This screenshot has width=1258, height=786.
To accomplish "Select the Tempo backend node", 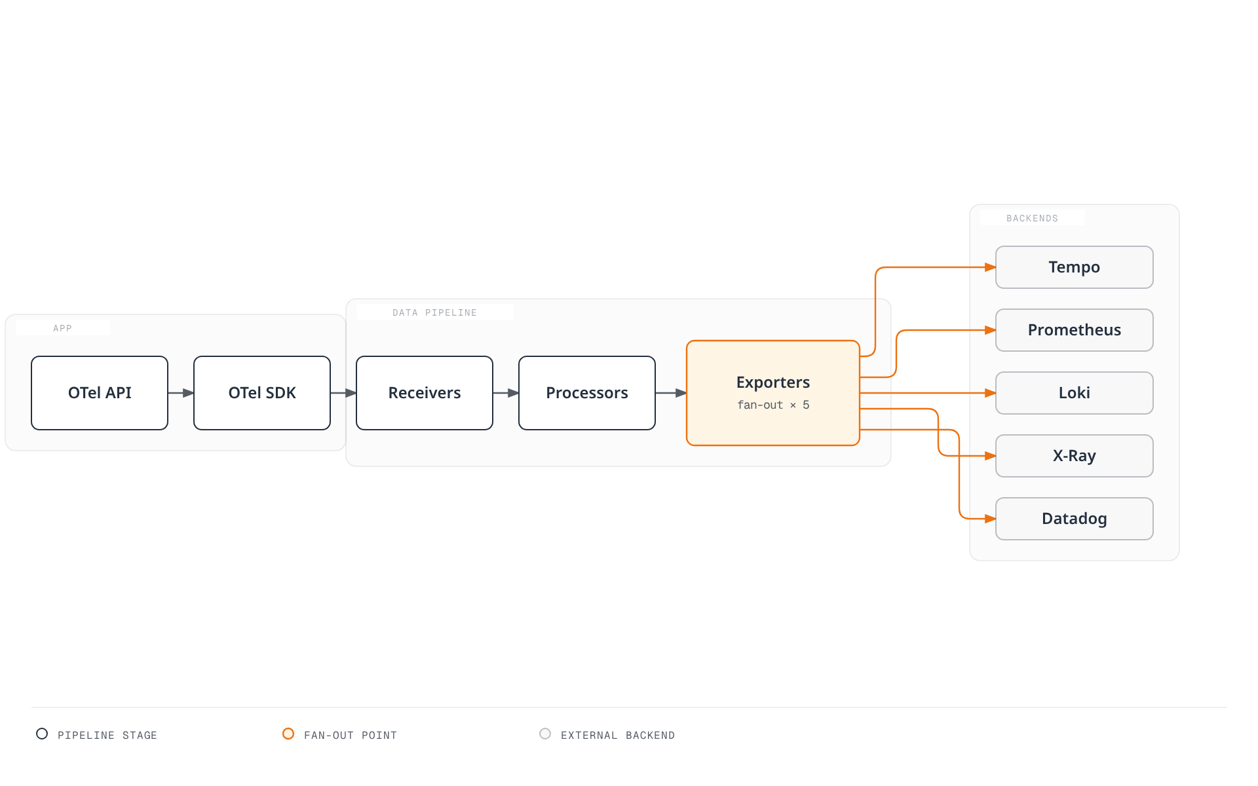I will coord(1075,267).
